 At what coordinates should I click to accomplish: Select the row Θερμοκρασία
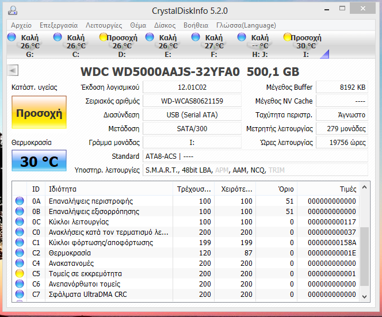tap(186, 253)
